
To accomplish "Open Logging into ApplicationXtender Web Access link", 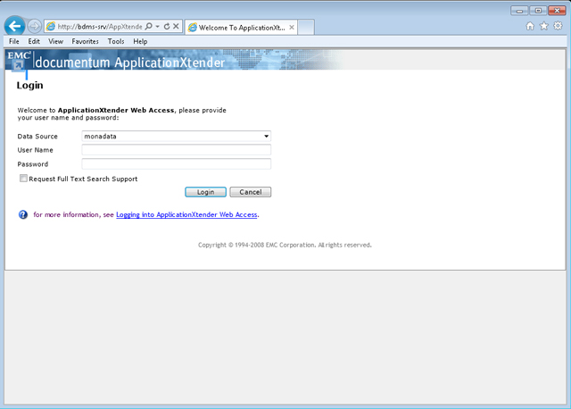I will click(x=186, y=214).
